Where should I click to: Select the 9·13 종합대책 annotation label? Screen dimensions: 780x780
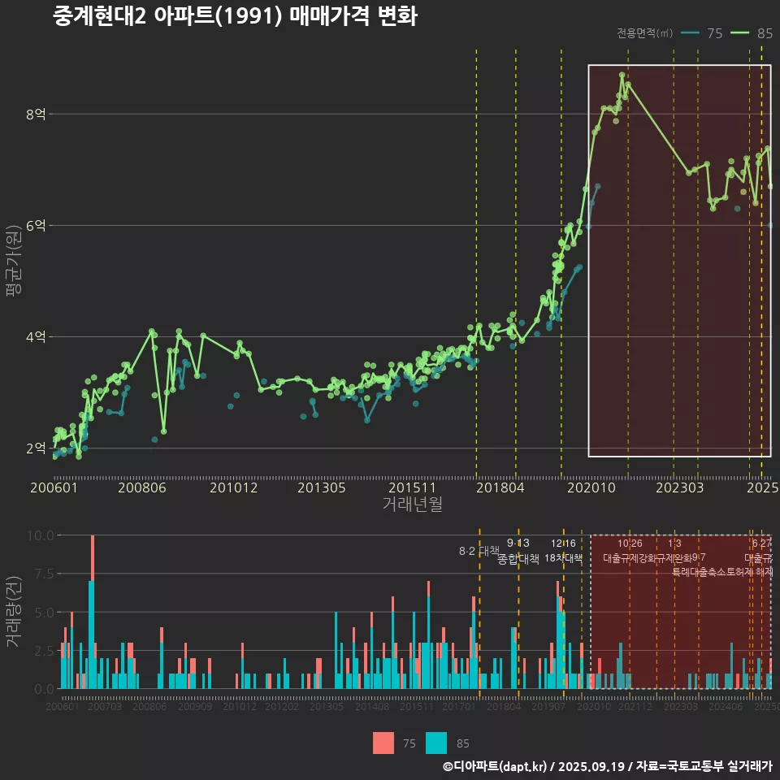point(518,551)
